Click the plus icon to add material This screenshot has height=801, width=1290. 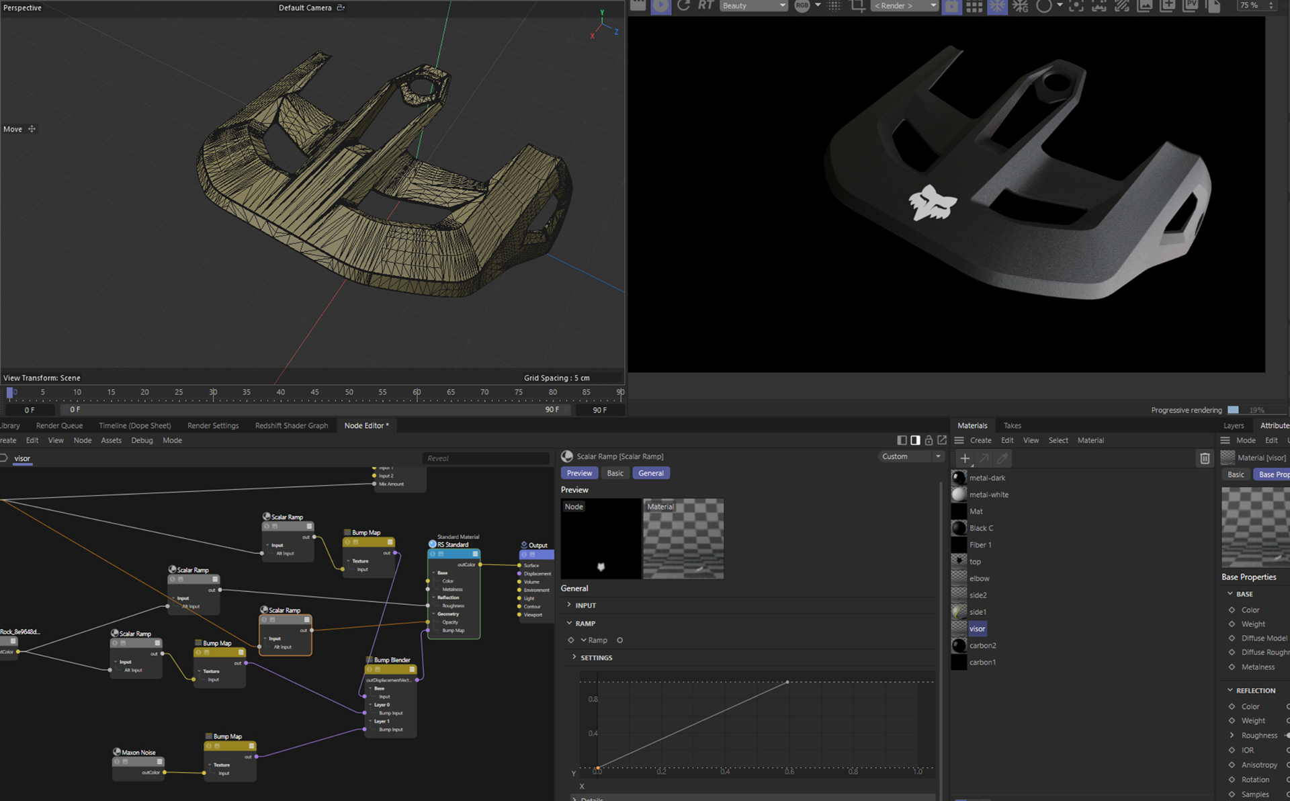point(965,458)
